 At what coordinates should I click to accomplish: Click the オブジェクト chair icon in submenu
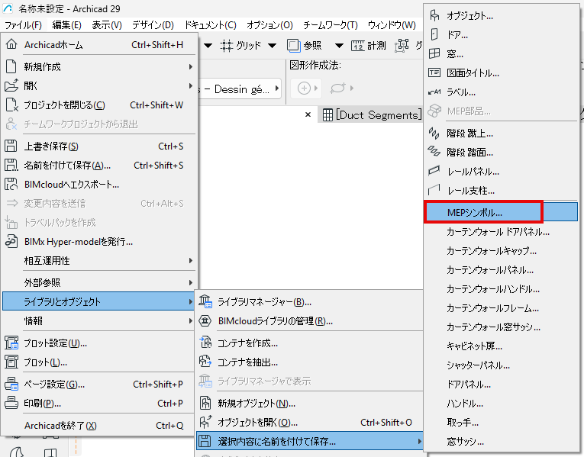click(434, 15)
